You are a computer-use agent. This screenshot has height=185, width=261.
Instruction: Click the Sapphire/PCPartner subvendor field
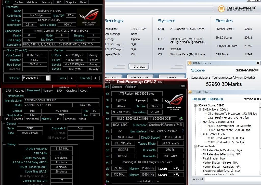coord(166,125)
